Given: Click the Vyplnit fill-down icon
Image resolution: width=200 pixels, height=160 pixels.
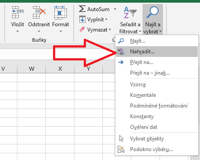Looking at the screenshot, I should pos(82,19).
